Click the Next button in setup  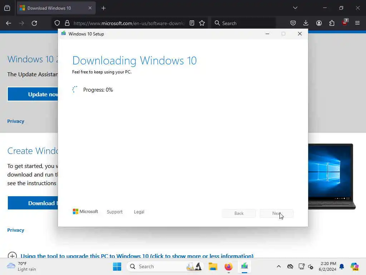point(276,213)
